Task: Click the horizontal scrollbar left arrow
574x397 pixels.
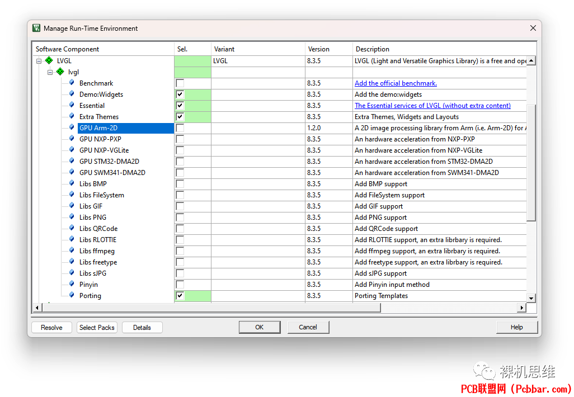Action: [37, 308]
